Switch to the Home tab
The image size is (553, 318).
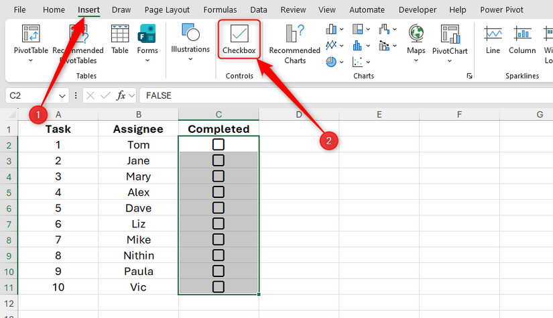click(x=54, y=10)
